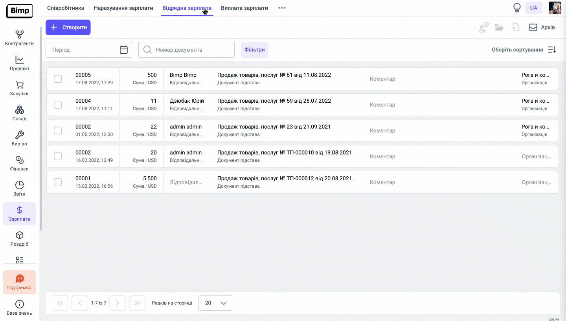This screenshot has width=566, height=321.
Task: Go to the first page
Action: click(60, 303)
